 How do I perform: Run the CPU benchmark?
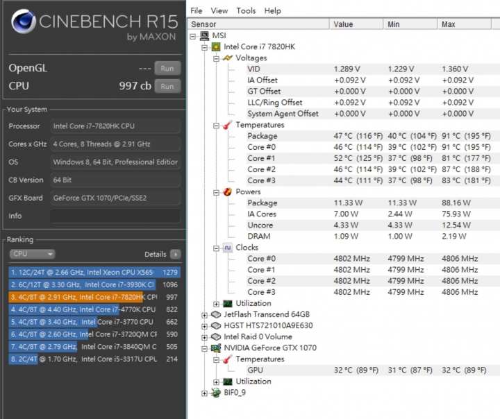click(167, 86)
